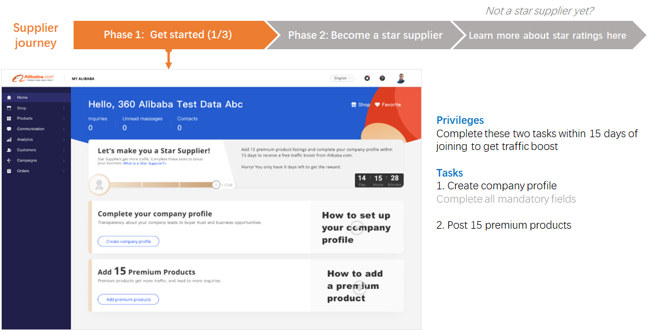The width and height of the screenshot is (664, 330).
Task: Select Communication in the sidebar menu
Action: click(36, 129)
